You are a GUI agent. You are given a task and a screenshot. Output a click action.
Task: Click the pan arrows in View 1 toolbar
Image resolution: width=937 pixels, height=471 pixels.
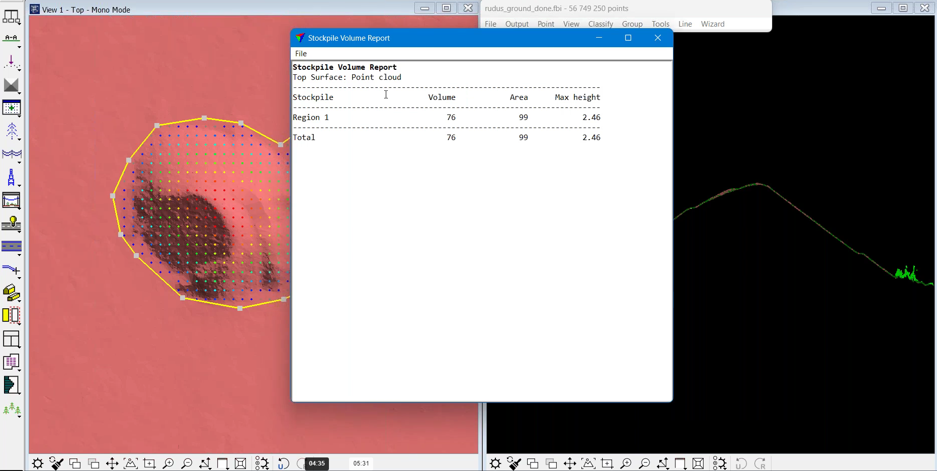click(112, 463)
